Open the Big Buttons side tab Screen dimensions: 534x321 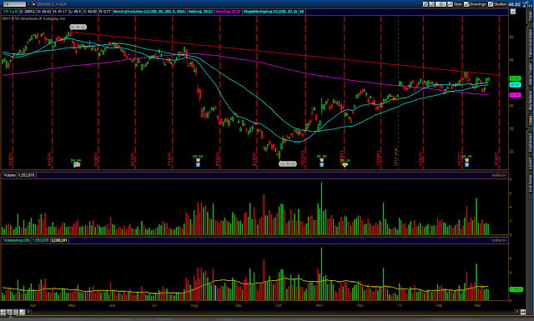(531, 101)
